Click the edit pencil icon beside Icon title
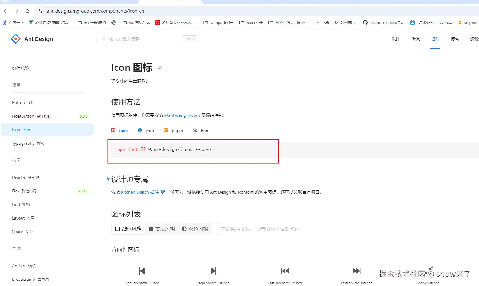Viewport: 479px width, 286px height. pyautogui.click(x=160, y=68)
